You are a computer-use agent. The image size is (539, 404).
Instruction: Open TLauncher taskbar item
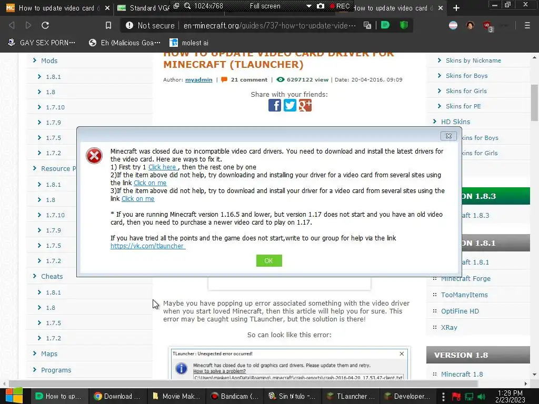(x=351, y=396)
